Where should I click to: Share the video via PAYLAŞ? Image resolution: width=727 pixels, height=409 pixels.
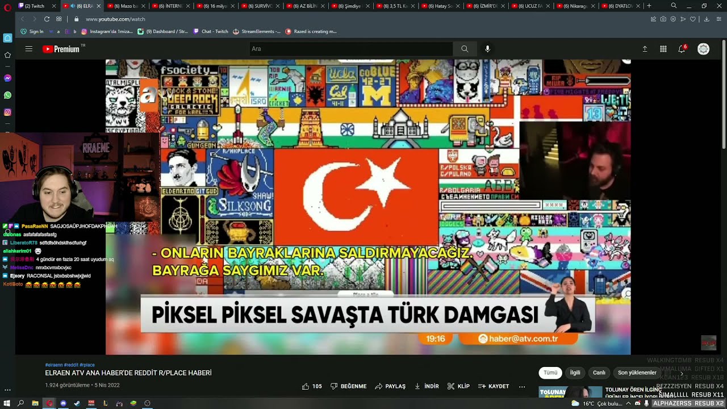390,386
